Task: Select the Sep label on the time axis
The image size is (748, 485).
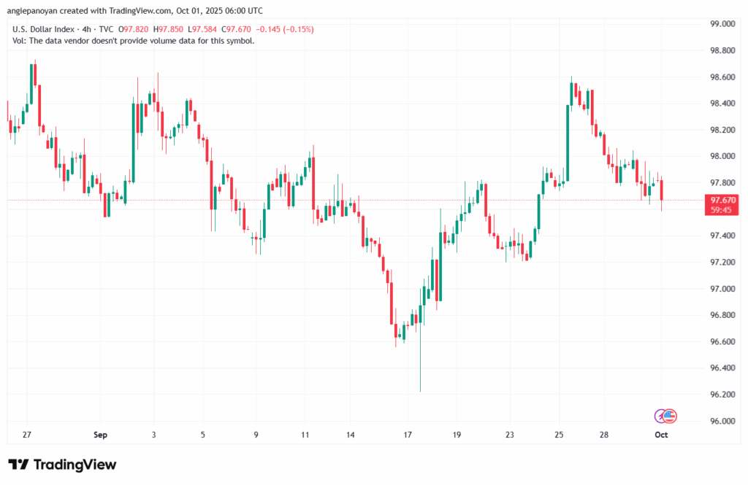Action: coord(100,435)
